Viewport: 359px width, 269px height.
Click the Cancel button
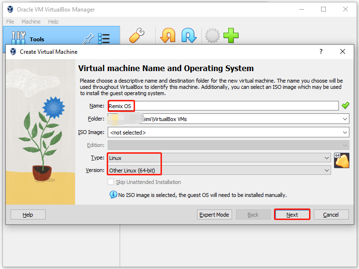point(331,215)
